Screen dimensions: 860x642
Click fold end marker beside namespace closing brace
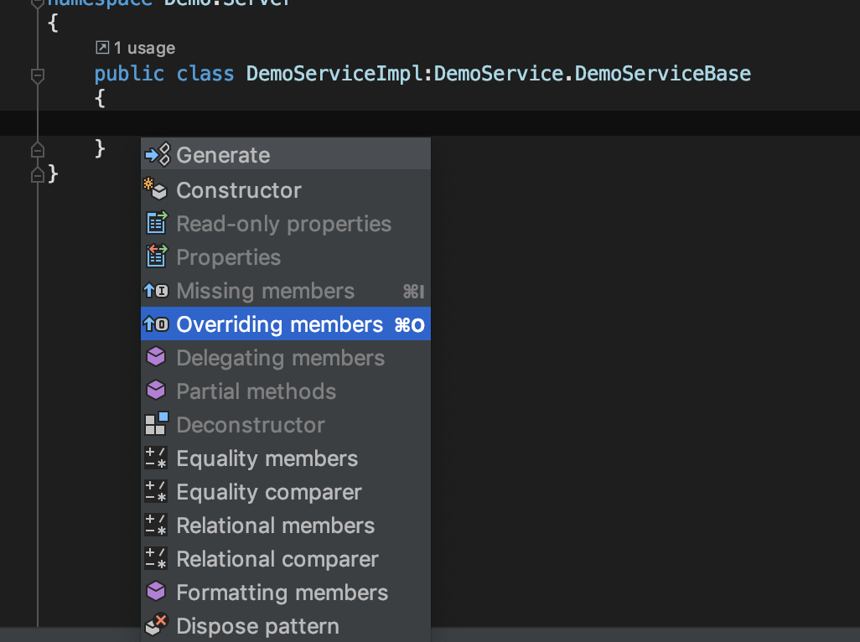[37, 174]
